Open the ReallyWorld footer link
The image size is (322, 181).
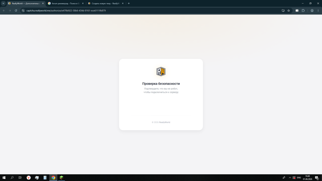pos(165,122)
